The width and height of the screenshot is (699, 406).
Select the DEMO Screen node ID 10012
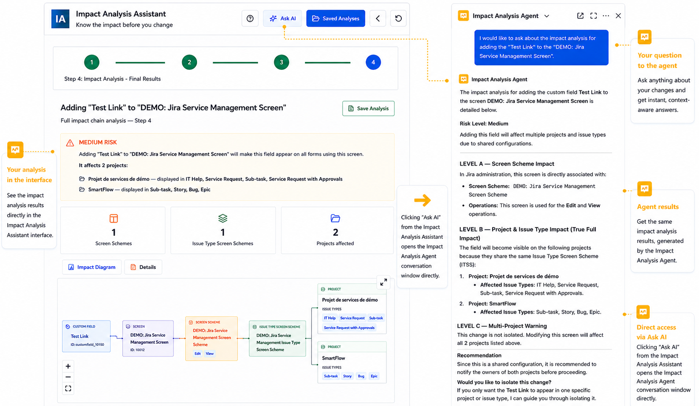coord(148,338)
